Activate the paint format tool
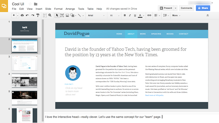 38,15
